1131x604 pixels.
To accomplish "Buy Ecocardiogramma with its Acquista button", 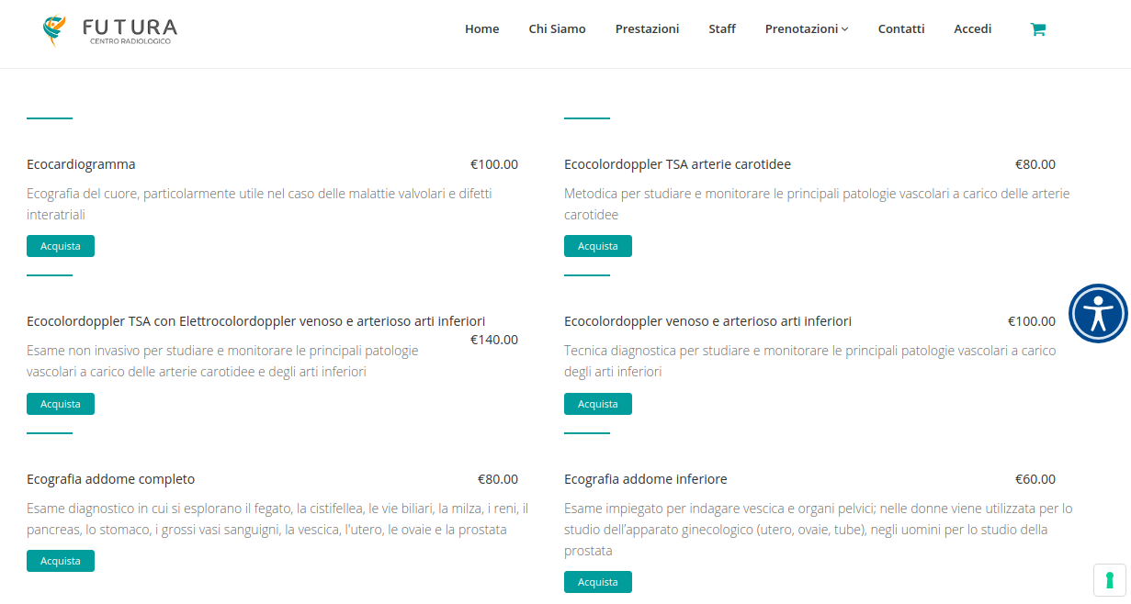I will tap(61, 246).
